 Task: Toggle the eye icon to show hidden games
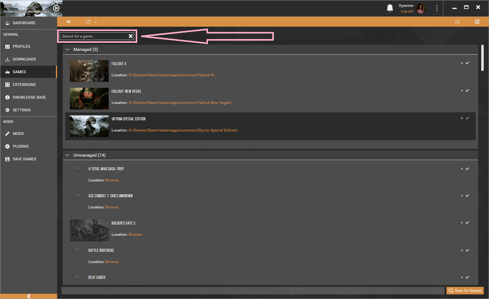coord(69,22)
